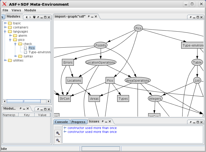
Task: Minimize the import-graph tab
Action: tap(92, 17)
